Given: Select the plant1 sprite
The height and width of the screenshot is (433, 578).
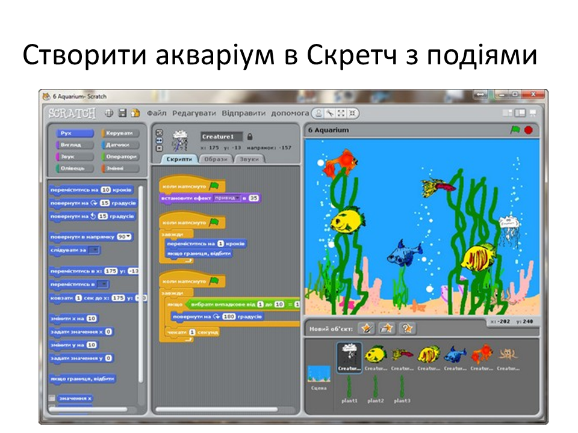Looking at the screenshot, I should click(x=349, y=389).
